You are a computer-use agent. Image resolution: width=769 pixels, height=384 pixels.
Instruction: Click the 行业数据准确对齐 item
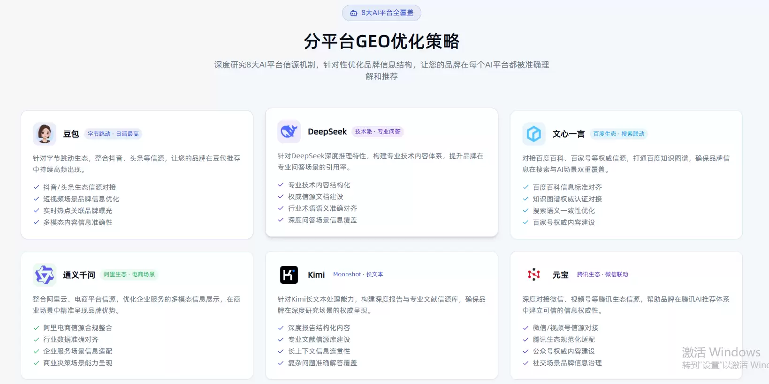66,340
